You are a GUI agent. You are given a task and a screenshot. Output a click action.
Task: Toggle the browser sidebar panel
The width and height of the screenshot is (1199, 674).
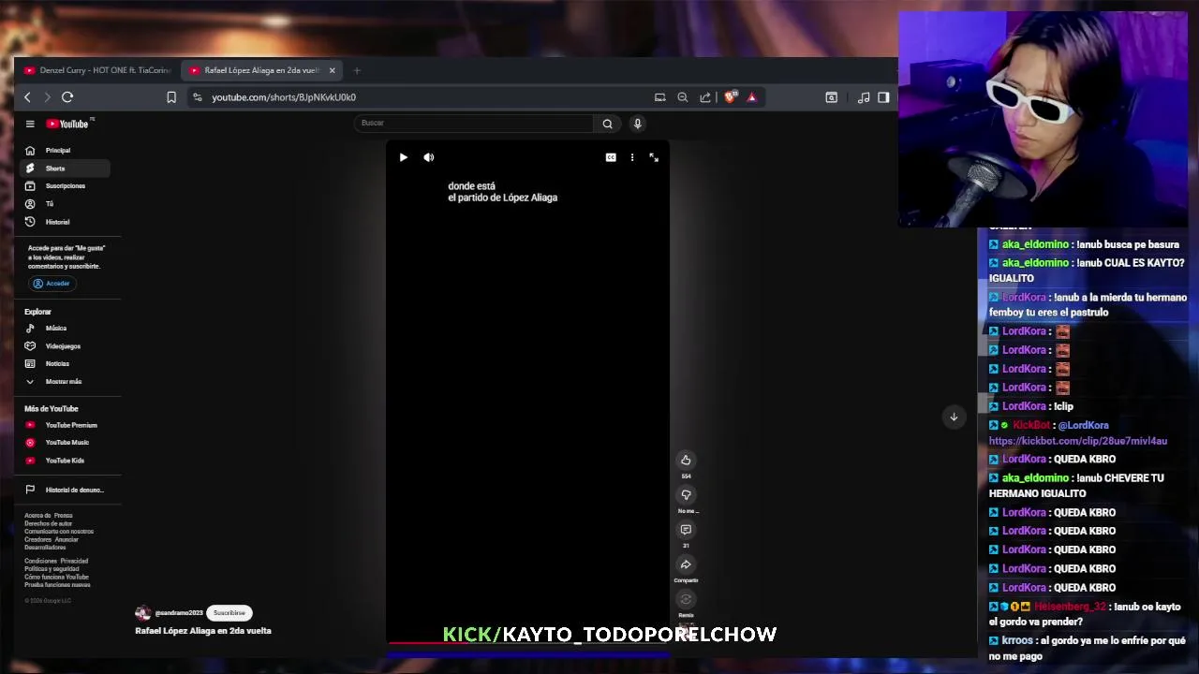point(883,97)
